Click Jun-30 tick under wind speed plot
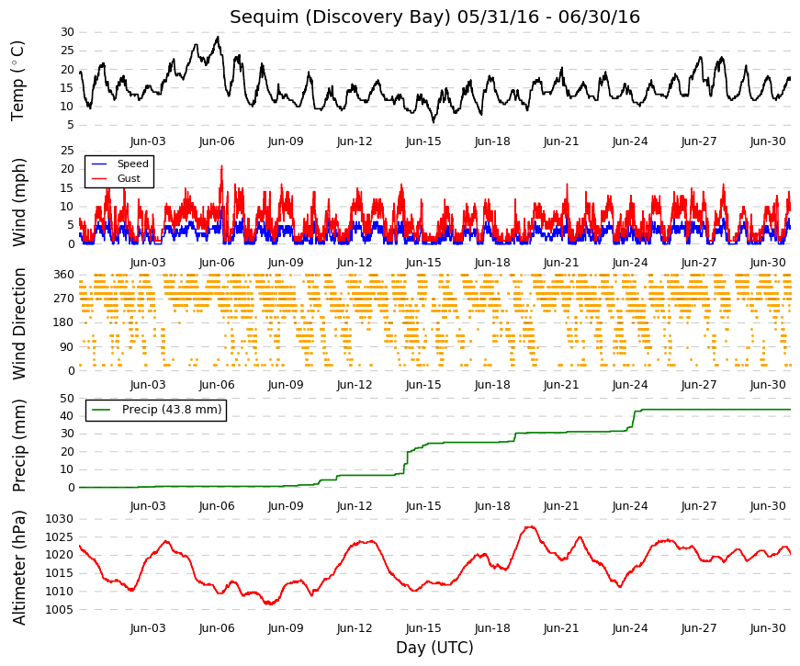Image resolution: width=800 pixels, height=666 pixels. tap(768, 263)
